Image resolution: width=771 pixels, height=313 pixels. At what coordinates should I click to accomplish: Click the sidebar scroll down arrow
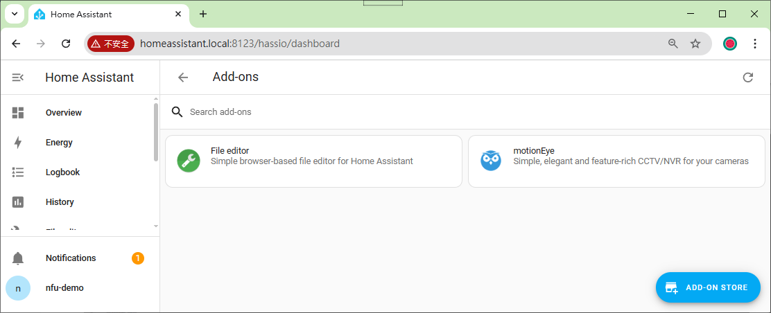(156, 226)
